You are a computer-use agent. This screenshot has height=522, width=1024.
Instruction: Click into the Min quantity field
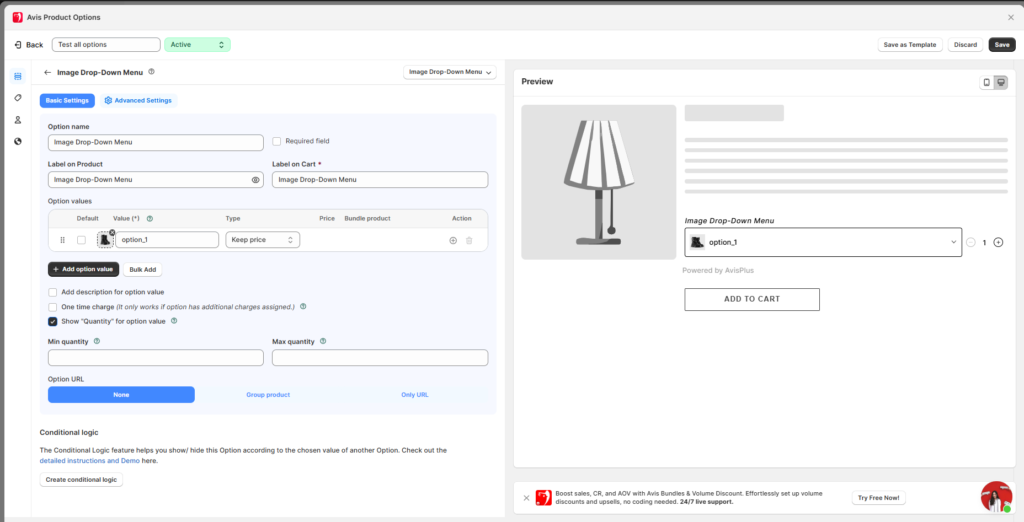(x=156, y=358)
